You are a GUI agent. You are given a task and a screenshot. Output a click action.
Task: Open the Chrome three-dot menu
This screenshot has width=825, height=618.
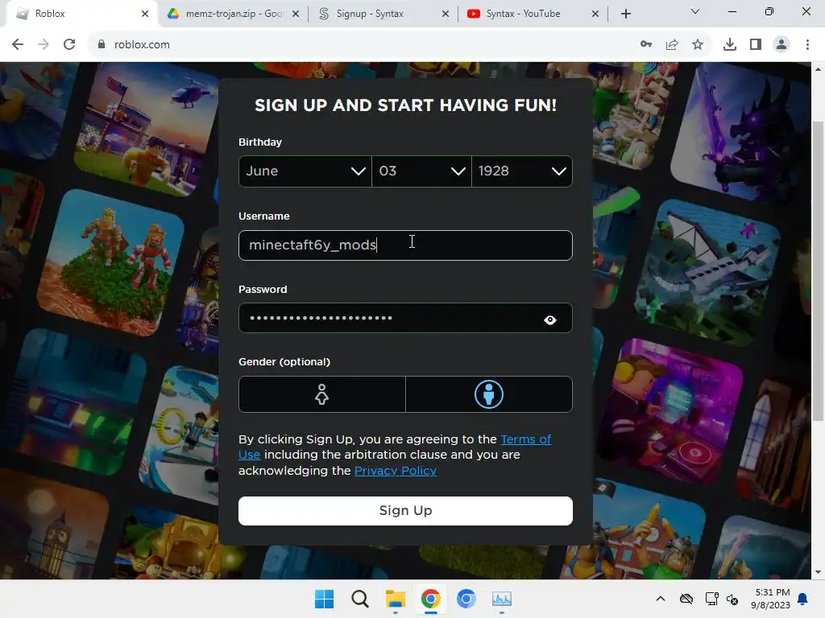pos(807,45)
